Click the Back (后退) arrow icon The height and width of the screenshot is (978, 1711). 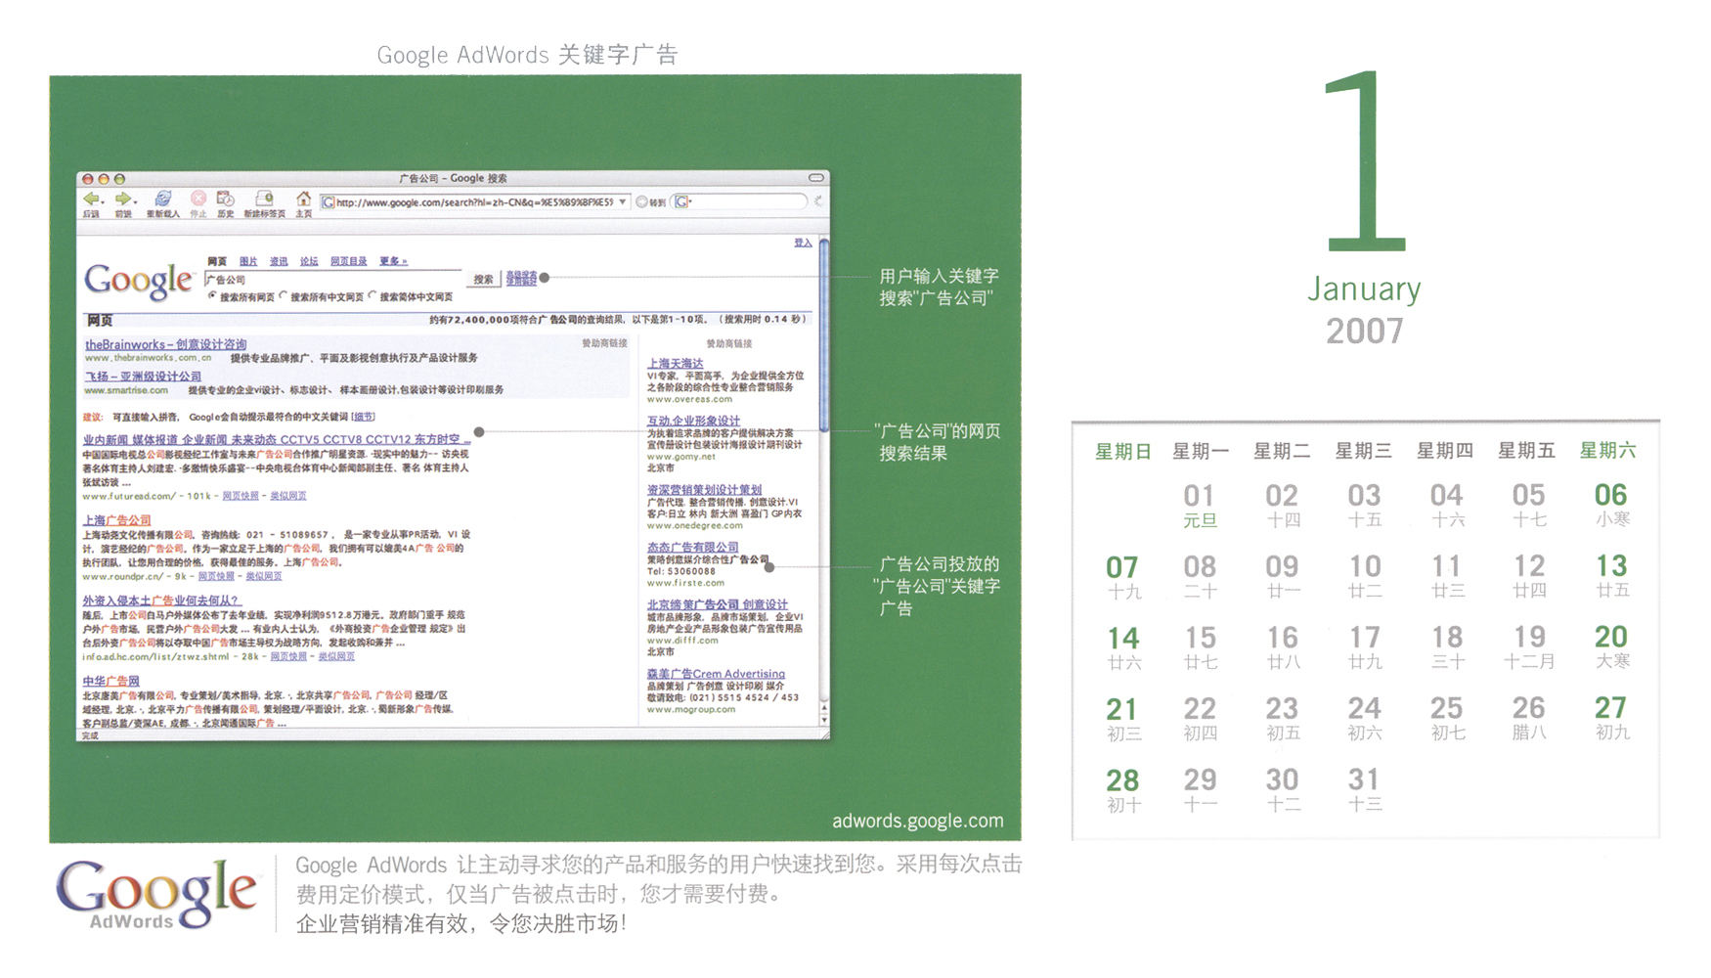pyautogui.click(x=90, y=200)
